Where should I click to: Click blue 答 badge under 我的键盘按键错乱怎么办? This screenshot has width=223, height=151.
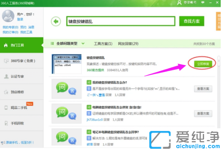(89, 89)
